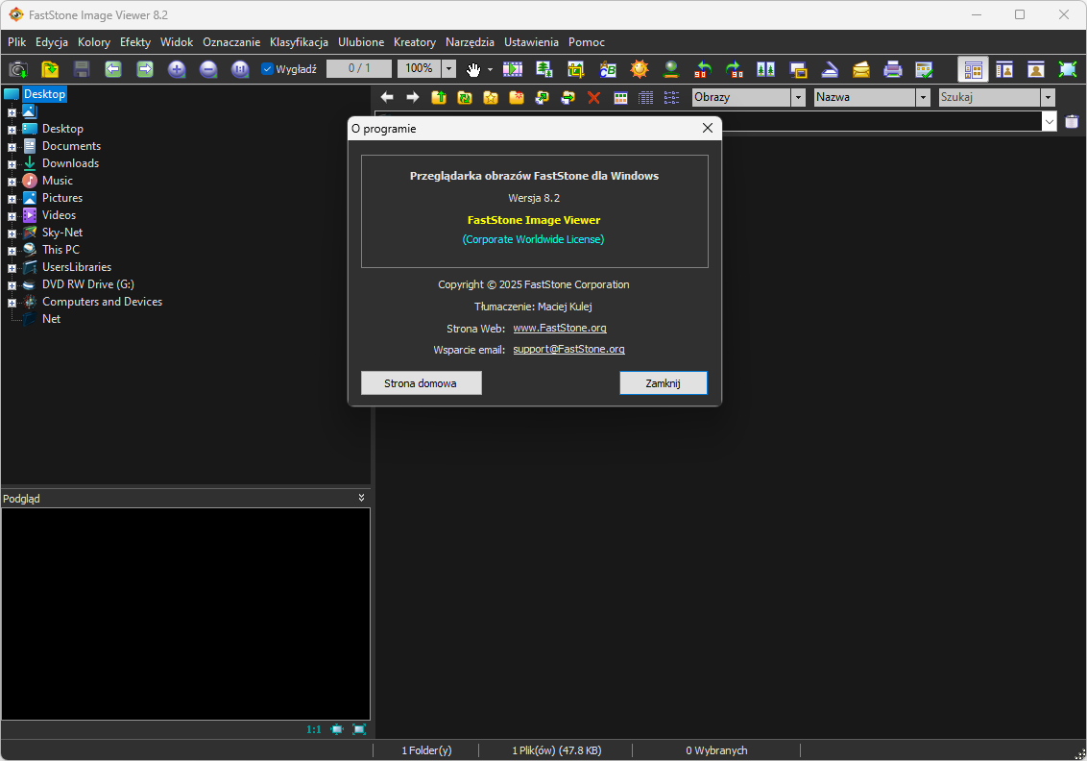
Task: Rotate left 90 degrees icon
Action: (x=702, y=68)
